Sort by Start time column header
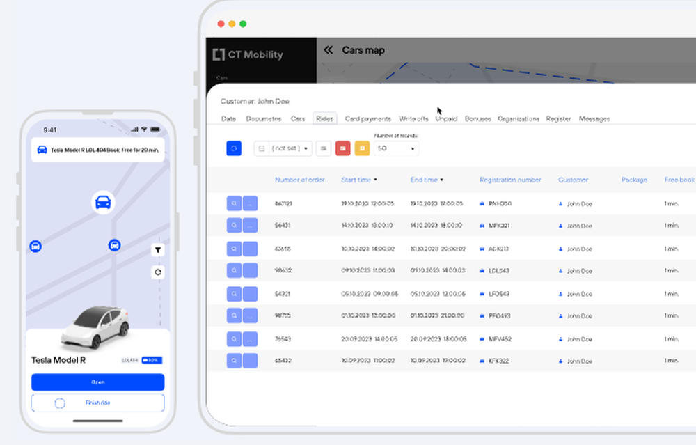 click(x=359, y=180)
